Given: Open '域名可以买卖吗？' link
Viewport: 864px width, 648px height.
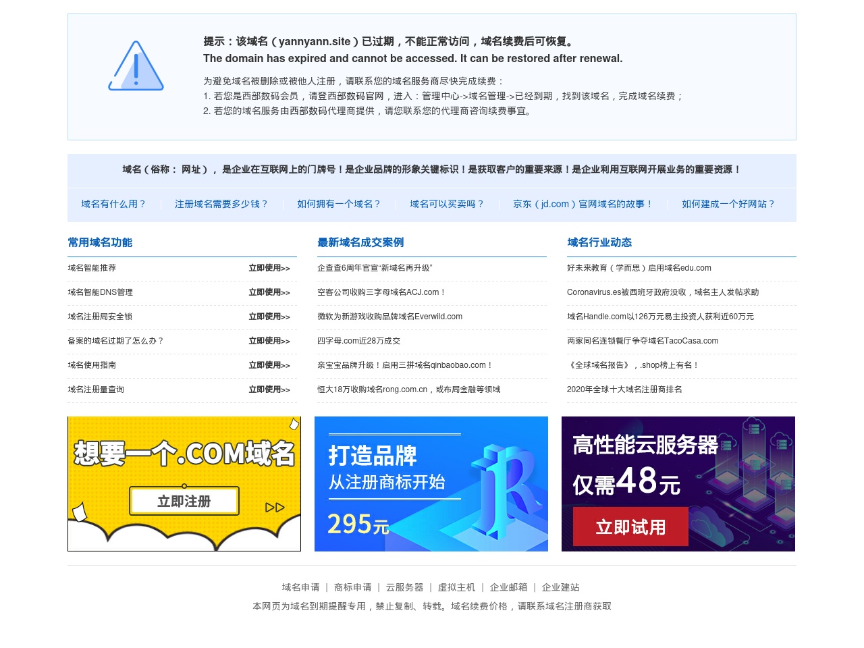Looking at the screenshot, I should (x=448, y=204).
